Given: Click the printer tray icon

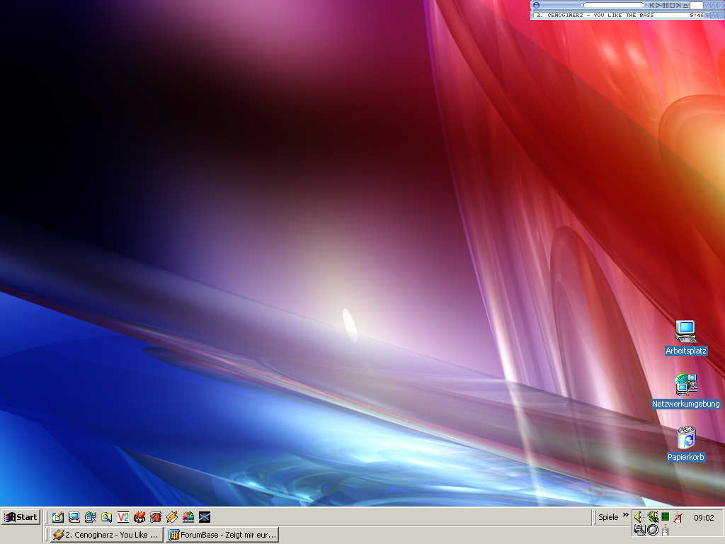Looking at the screenshot, I should pos(640,530).
